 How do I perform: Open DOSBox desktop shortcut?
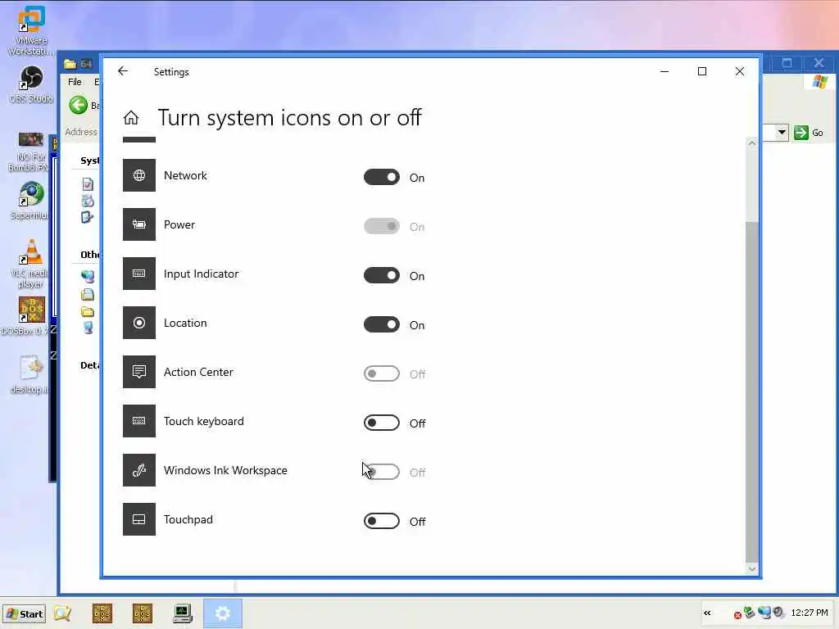(30, 315)
